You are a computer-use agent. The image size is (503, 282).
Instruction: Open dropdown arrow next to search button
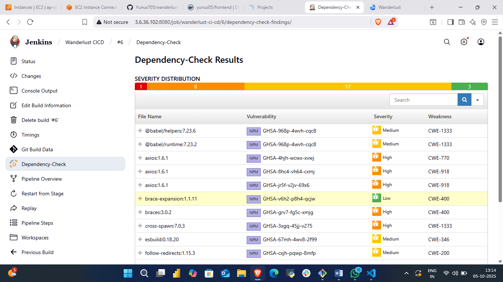point(478,100)
